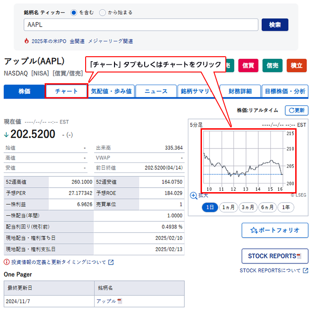Open the メジャーリーグ関連 link

point(110,41)
